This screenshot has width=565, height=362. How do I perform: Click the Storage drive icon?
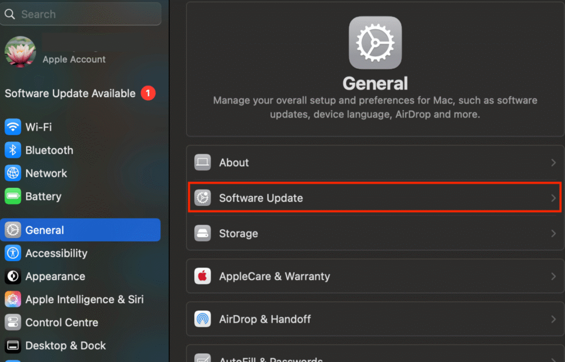point(202,233)
